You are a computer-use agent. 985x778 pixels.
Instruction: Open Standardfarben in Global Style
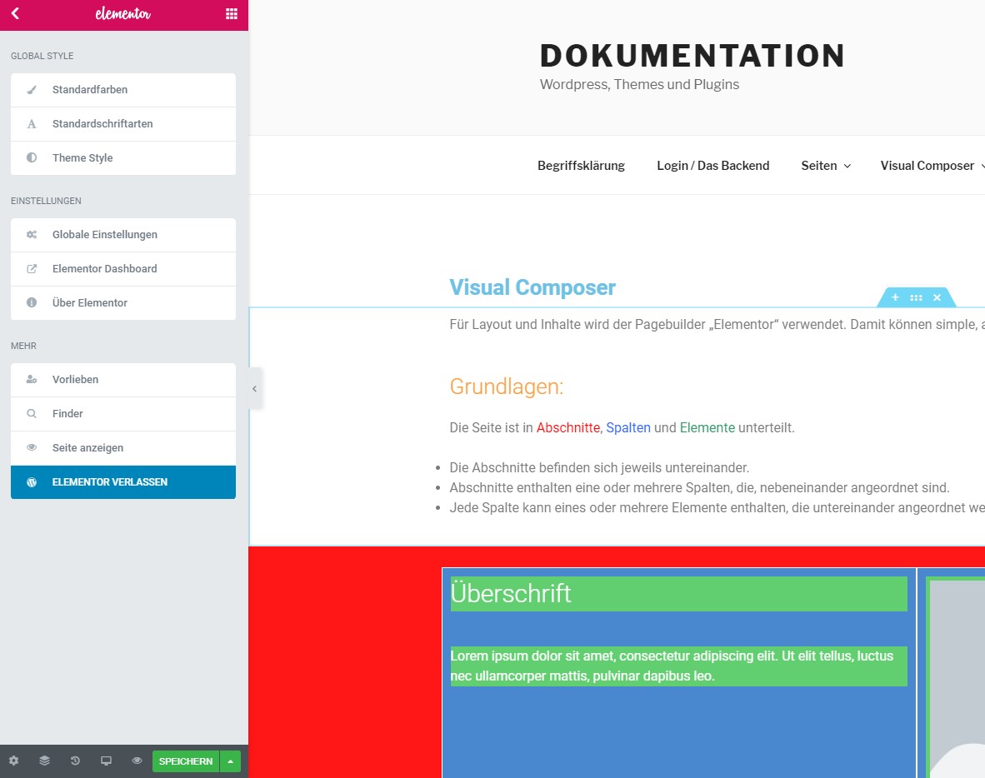(123, 90)
